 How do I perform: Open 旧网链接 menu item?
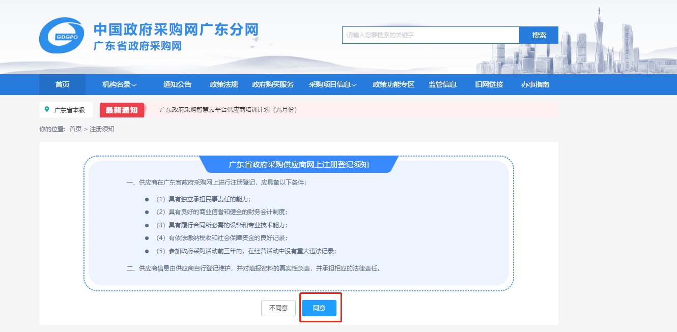(489, 84)
